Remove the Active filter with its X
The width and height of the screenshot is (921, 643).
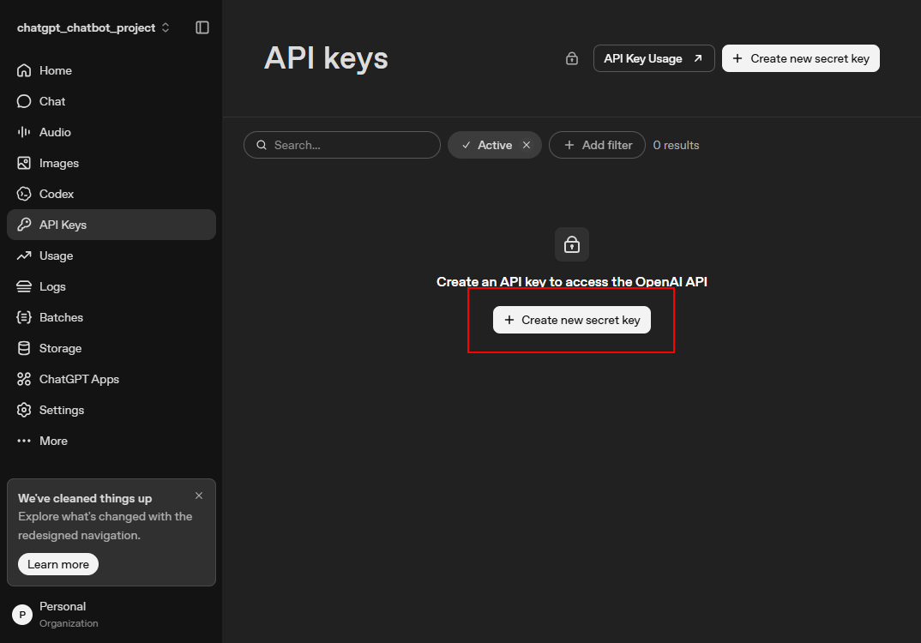(527, 145)
